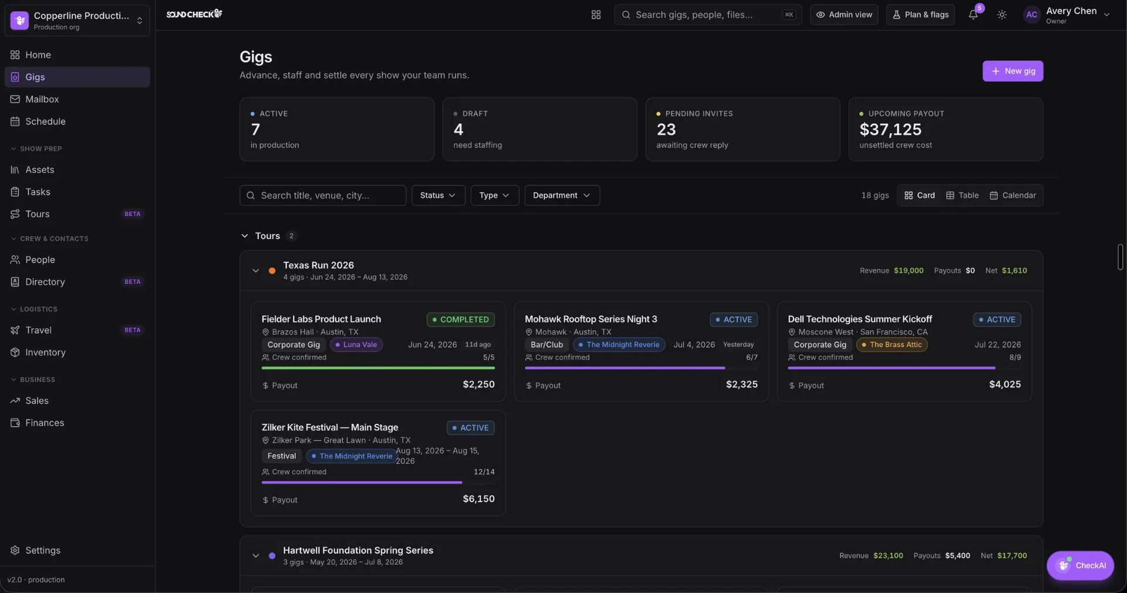The image size is (1127, 593).
Task: Open the Sales page
Action: 77,400
